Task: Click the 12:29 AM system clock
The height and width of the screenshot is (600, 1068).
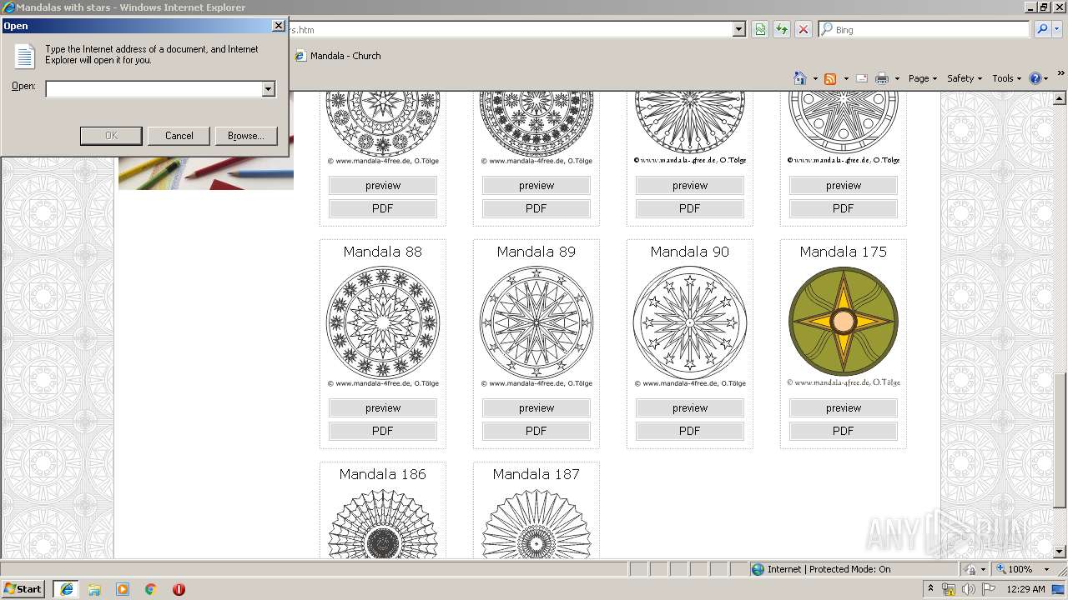Action: point(1025,589)
